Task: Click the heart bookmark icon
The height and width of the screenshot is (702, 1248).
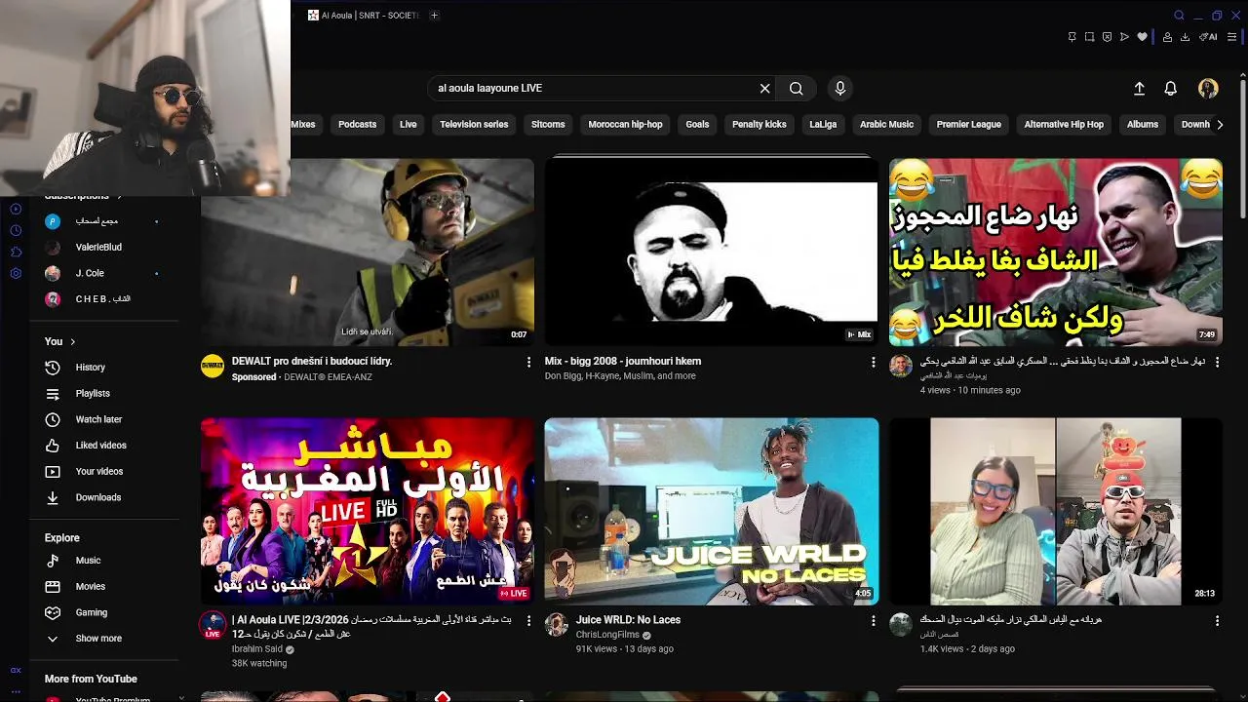Action: tap(1143, 37)
